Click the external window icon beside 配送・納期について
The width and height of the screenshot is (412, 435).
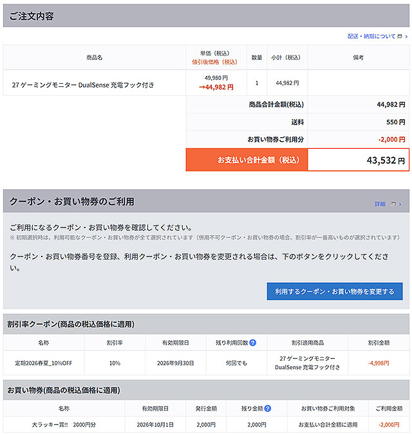(x=400, y=36)
